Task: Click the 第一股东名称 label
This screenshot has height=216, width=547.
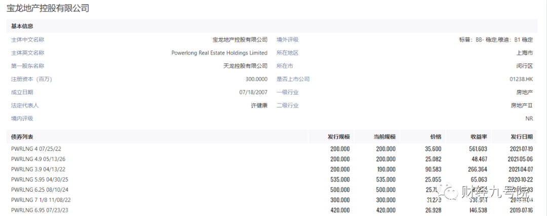Action: coord(27,66)
